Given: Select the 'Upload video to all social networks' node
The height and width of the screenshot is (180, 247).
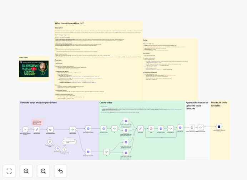Looking at the screenshot, I should 219,127.
